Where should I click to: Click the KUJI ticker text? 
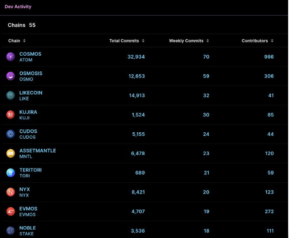click(x=24, y=118)
